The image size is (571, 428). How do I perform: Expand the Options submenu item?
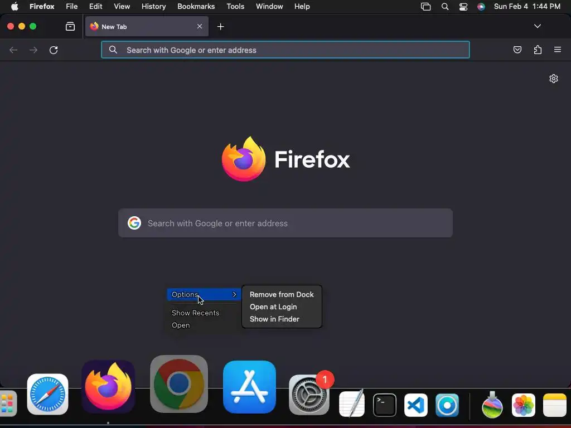click(204, 294)
